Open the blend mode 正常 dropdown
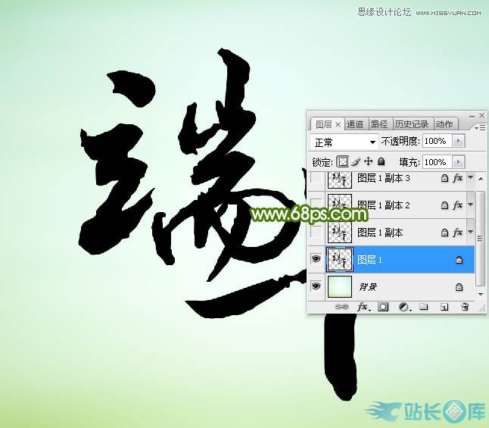 [x=344, y=142]
